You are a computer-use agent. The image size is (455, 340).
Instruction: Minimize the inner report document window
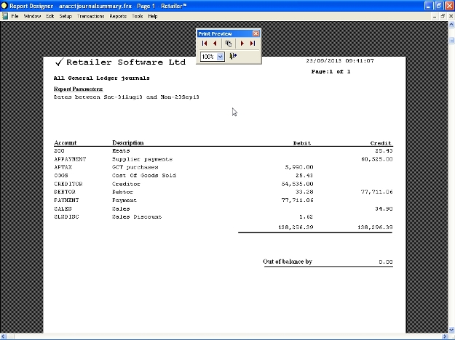coord(432,15)
